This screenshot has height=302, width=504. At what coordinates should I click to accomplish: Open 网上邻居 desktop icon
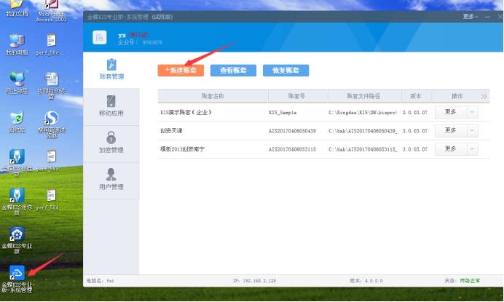point(17,83)
